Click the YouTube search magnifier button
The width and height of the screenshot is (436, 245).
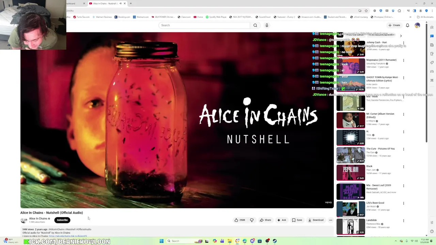[255, 25]
